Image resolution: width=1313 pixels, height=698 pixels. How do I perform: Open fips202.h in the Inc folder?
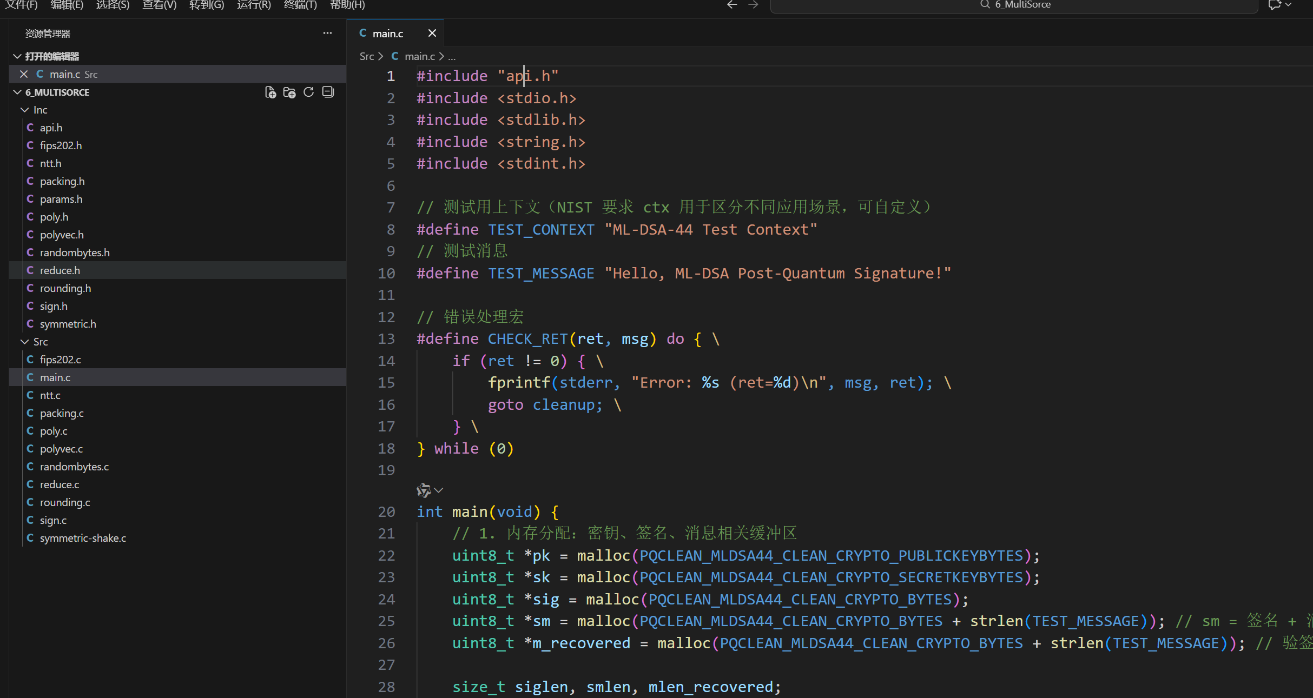point(61,145)
